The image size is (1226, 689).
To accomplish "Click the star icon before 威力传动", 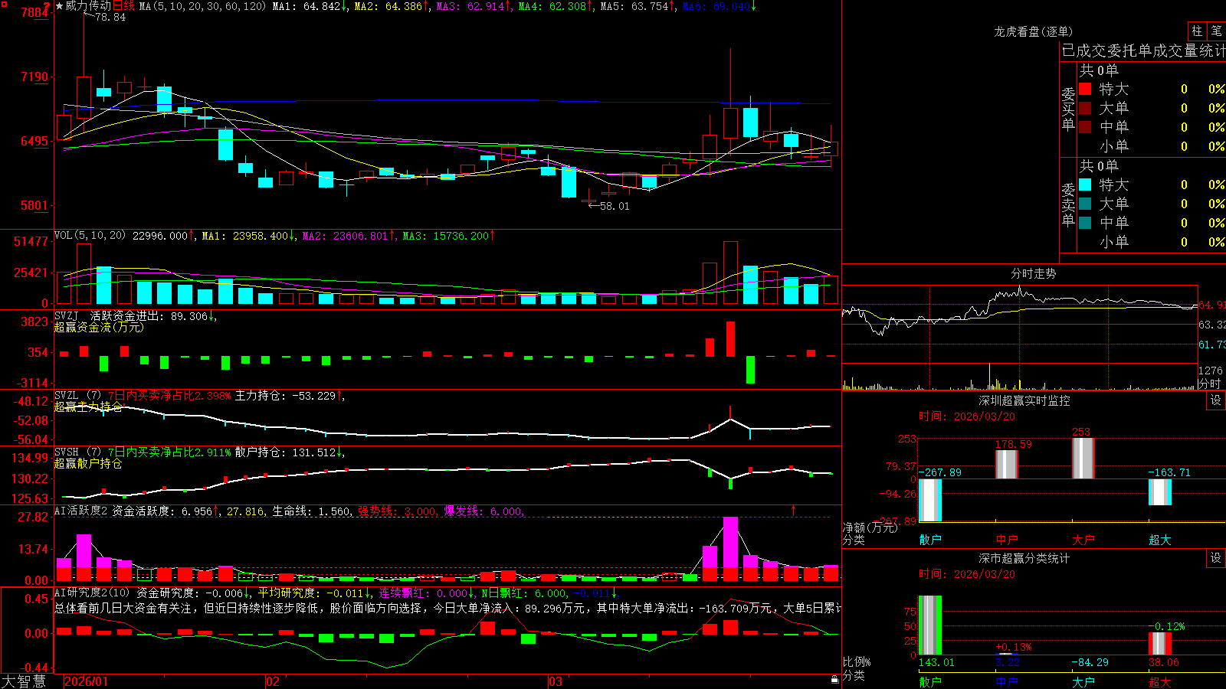I will 60,6.
